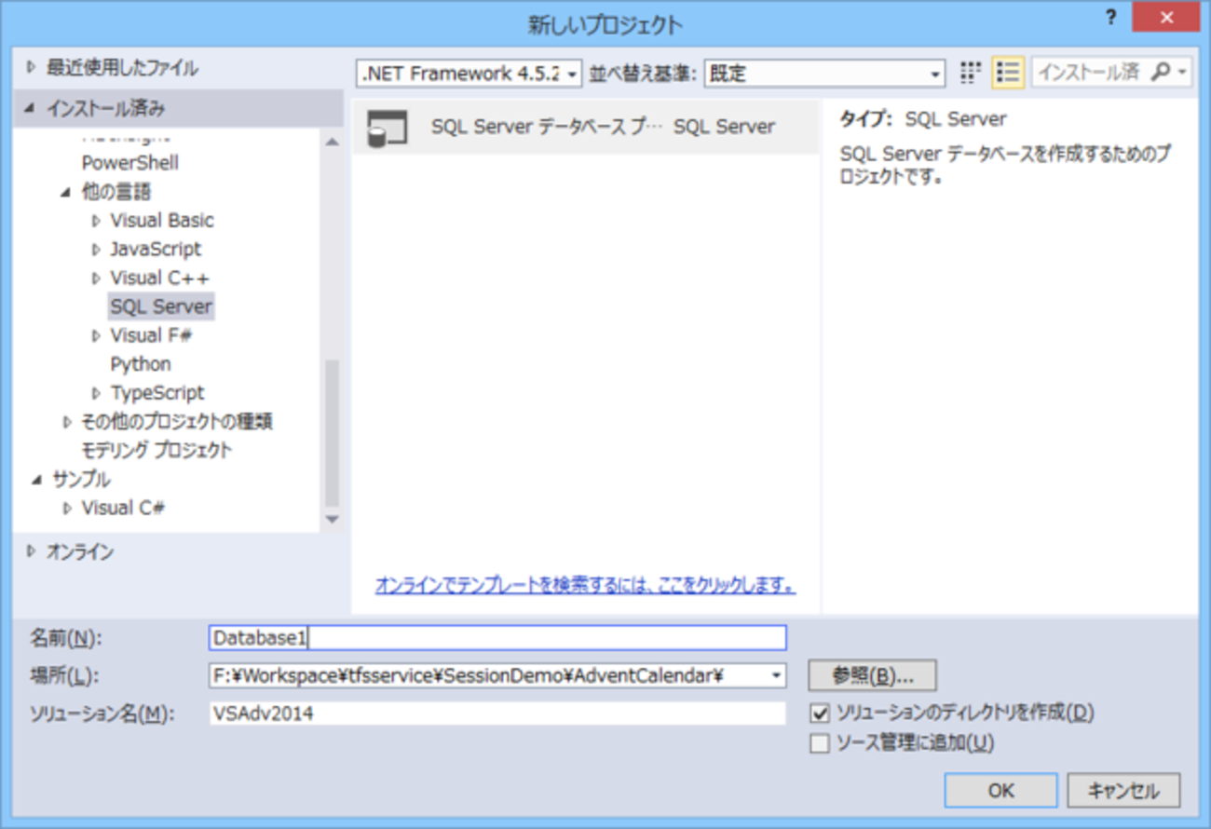The image size is (1211, 829).
Task: Open the online template search link
Action: click(x=585, y=586)
